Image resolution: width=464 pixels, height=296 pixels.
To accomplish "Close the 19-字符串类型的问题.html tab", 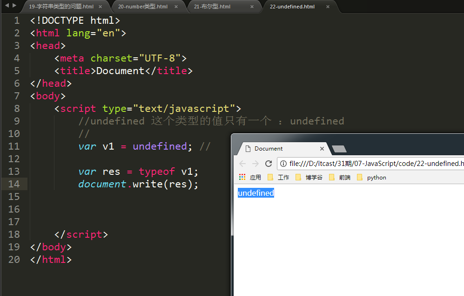I will point(101,7).
